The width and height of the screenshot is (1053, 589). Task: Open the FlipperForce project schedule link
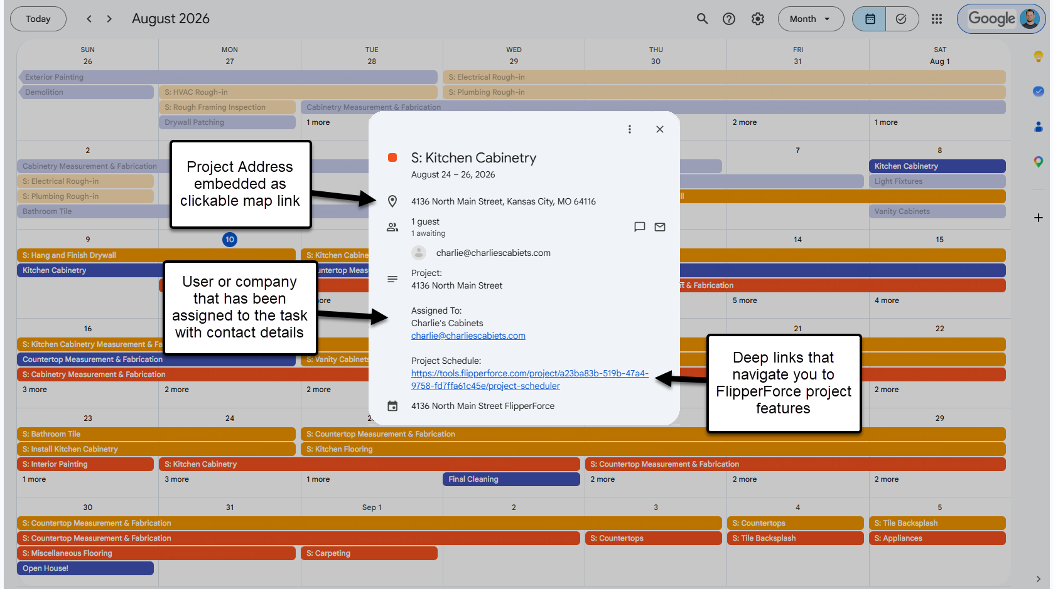click(530, 379)
